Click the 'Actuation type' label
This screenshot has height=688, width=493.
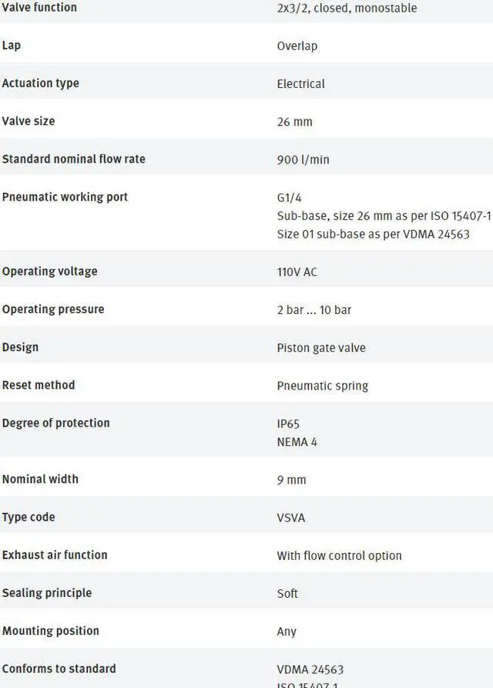(x=40, y=83)
